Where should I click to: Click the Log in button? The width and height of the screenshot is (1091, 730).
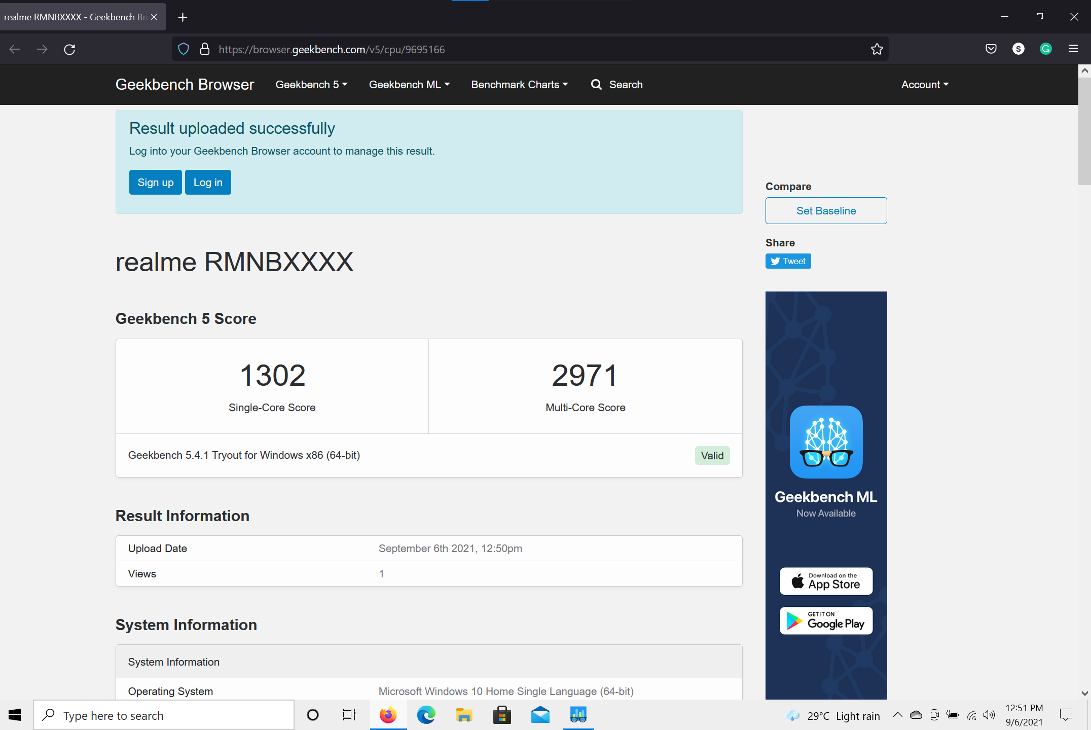[x=208, y=182]
